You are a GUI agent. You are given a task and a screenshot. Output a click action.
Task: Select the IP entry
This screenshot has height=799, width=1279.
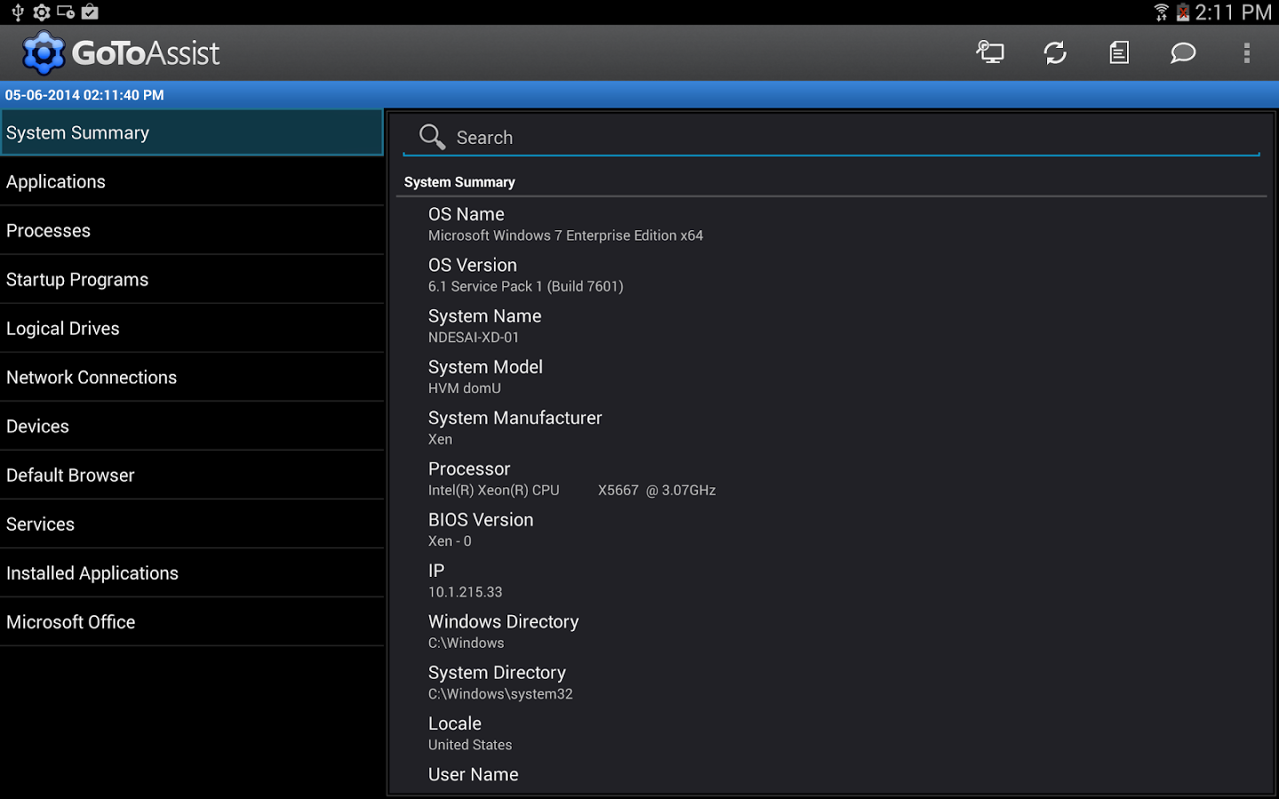click(x=831, y=580)
